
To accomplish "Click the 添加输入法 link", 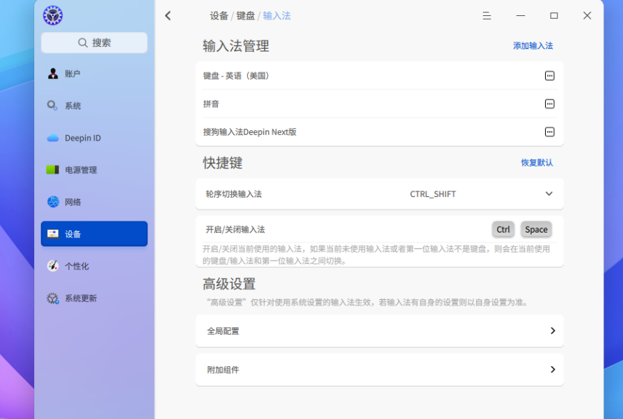I will (x=533, y=46).
